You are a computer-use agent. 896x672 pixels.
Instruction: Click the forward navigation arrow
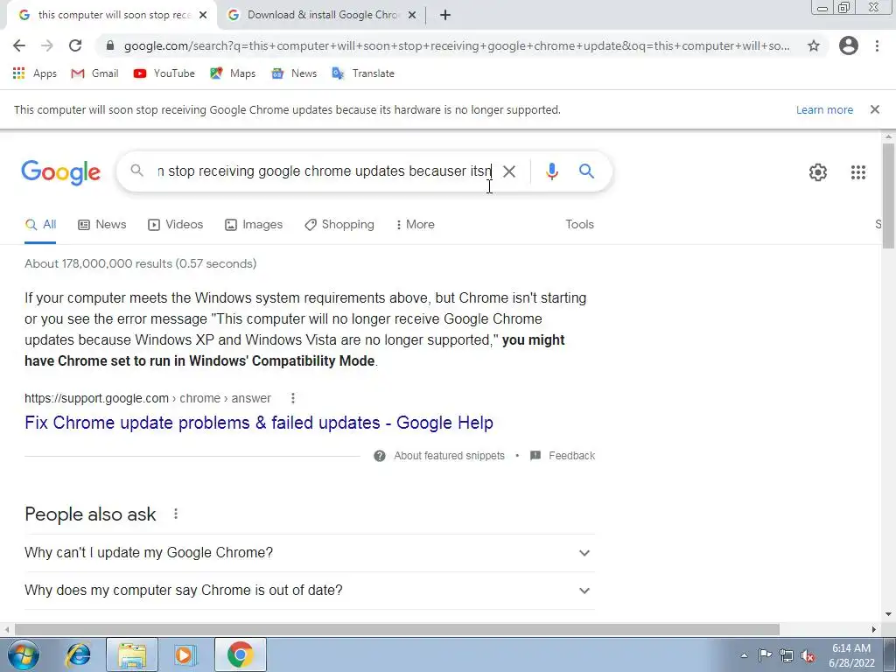pyautogui.click(x=47, y=45)
